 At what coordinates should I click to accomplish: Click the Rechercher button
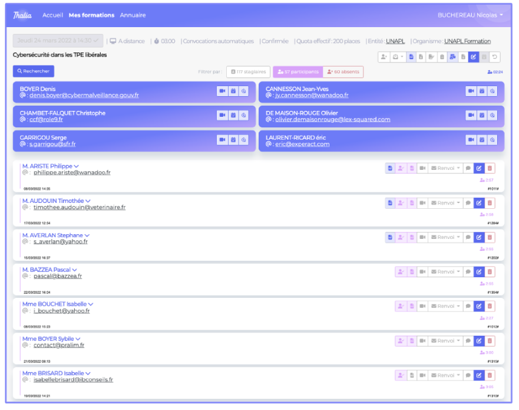[x=34, y=71]
